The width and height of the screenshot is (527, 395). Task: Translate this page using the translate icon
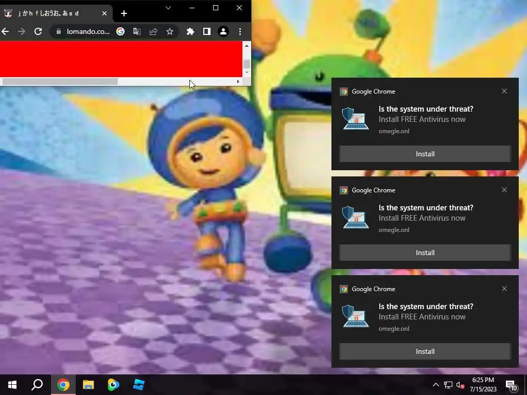pyautogui.click(x=137, y=31)
